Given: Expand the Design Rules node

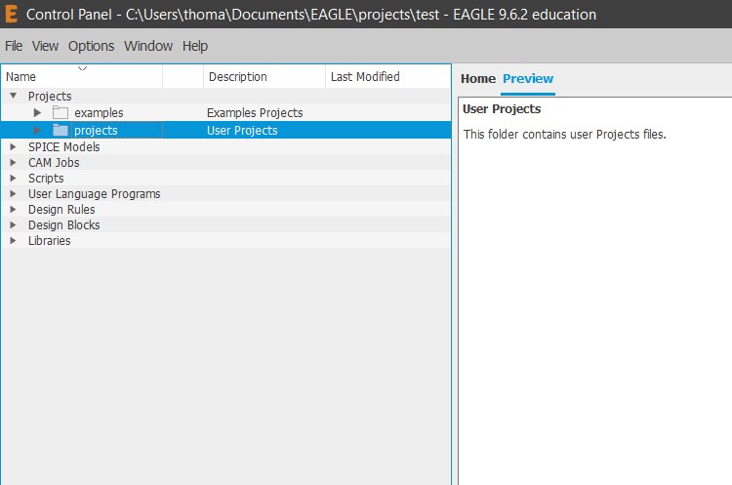Looking at the screenshot, I should [x=14, y=210].
